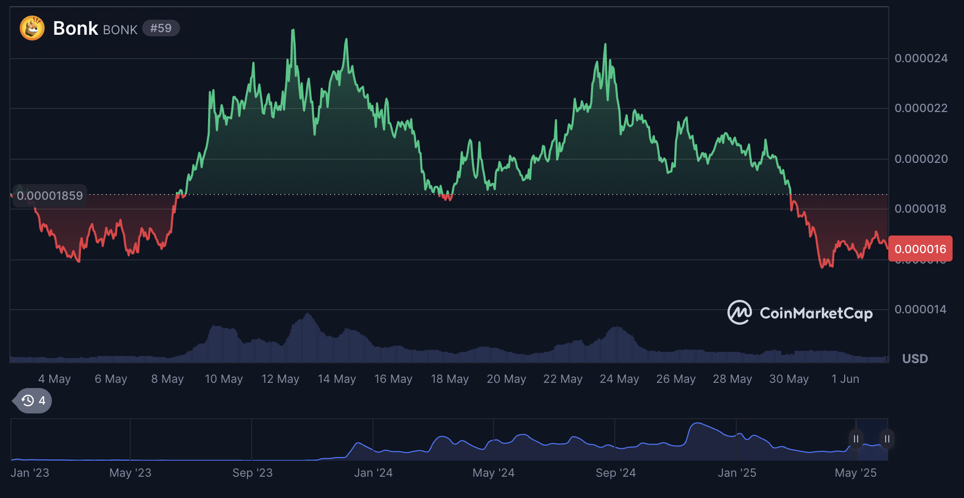
Task: Open the Bonk name dropdown
Action: click(x=75, y=28)
